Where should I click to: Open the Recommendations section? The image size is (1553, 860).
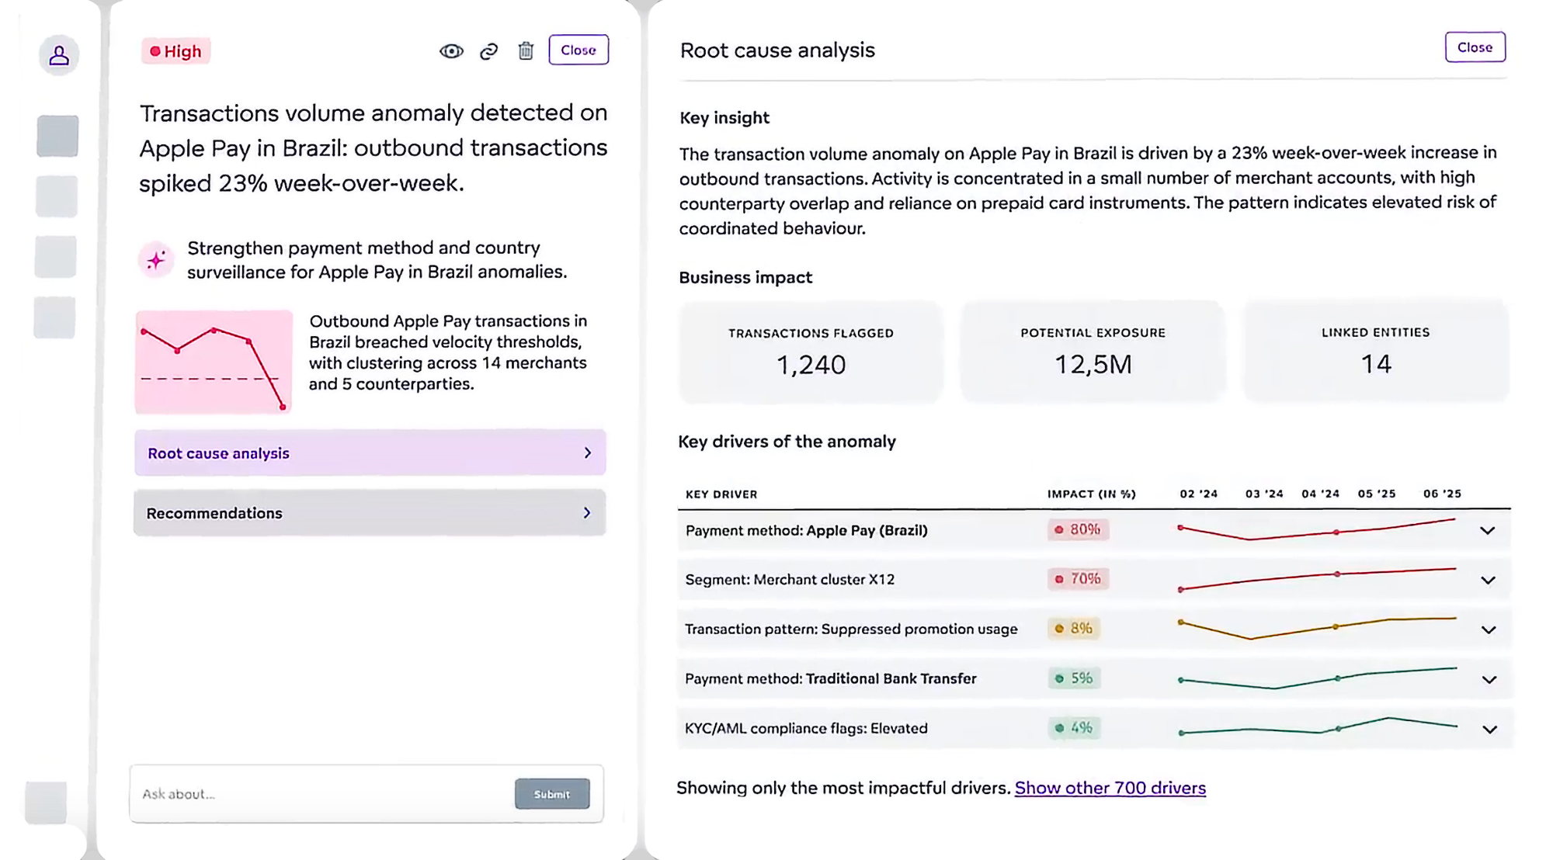point(370,512)
